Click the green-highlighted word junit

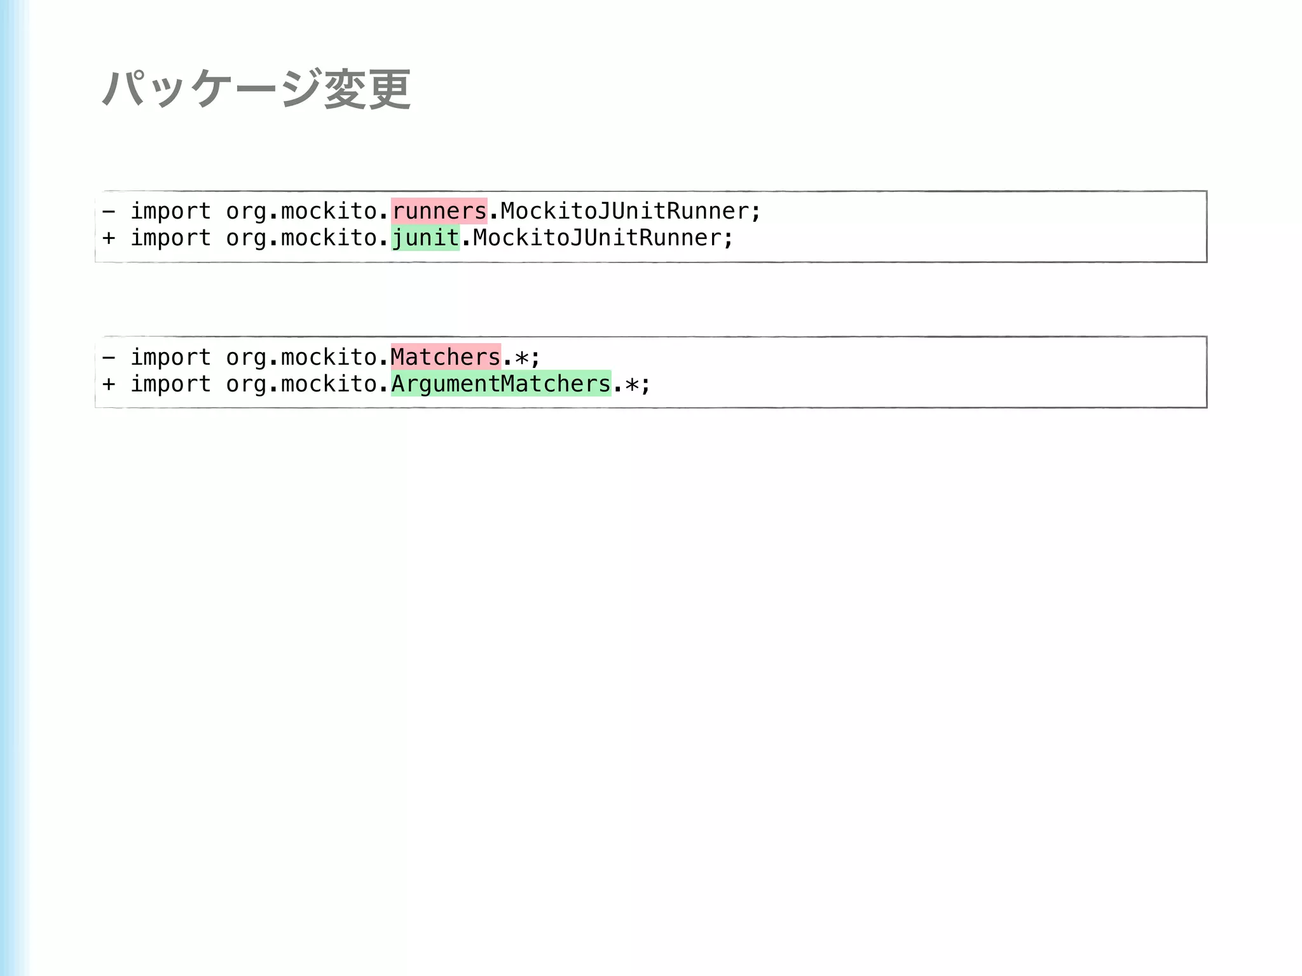pyautogui.click(x=425, y=238)
